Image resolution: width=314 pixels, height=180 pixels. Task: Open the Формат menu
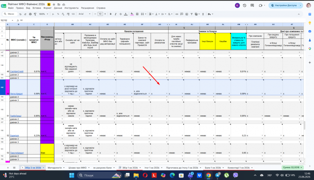[47, 8]
